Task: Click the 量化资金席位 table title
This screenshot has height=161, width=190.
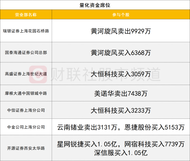Action: click(95, 5)
